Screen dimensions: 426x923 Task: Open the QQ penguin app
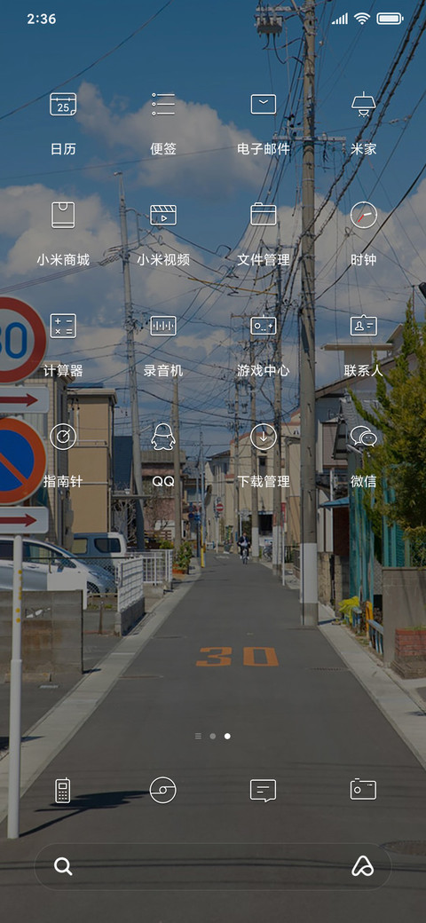coord(163,437)
